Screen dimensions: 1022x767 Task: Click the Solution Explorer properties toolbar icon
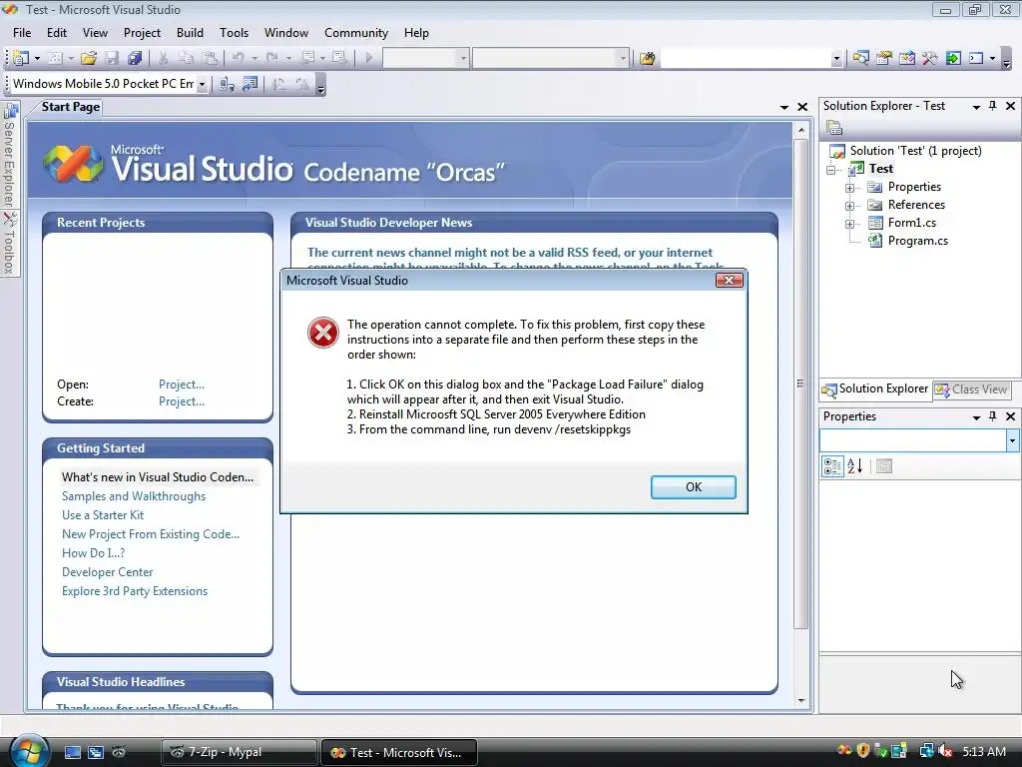click(834, 128)
